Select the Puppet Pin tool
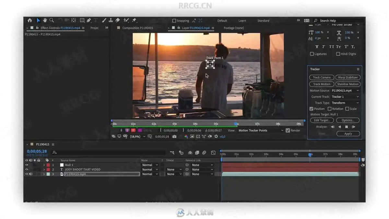 tap(134, 20)
